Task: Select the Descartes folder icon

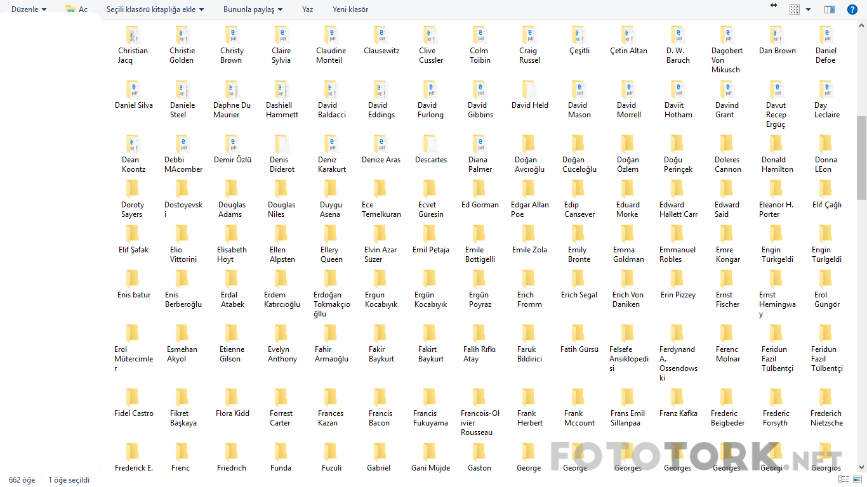Action: [430, 145]
